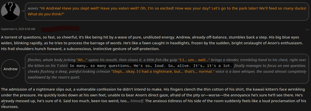Click the round Andrew character avatar
Viewport: 311px width, 111px height.
11,69
